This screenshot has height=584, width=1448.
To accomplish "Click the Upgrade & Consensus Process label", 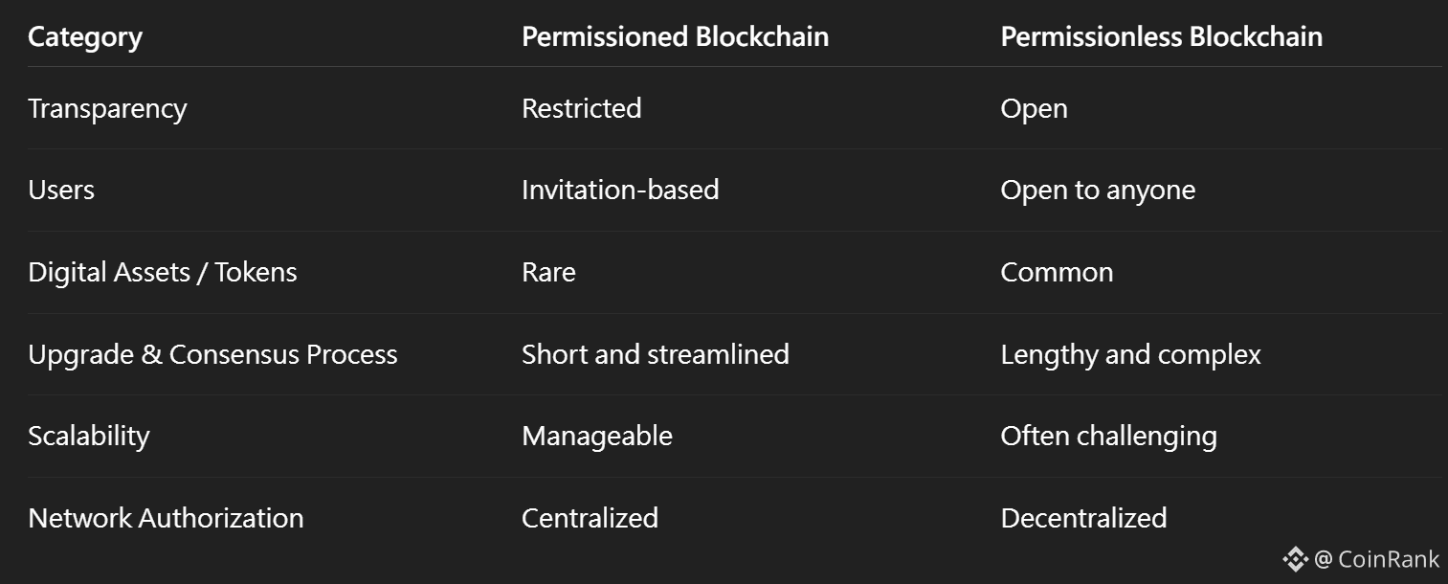I will tap(212, 355).
